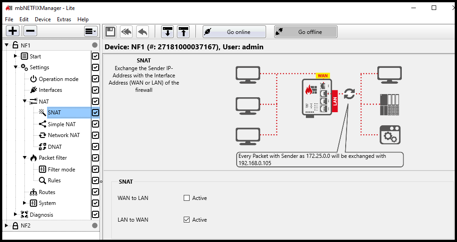Image resolution: width=457 pixels, height=242 pixels.
Task: Select the Rules tree item
Action: 54,180
